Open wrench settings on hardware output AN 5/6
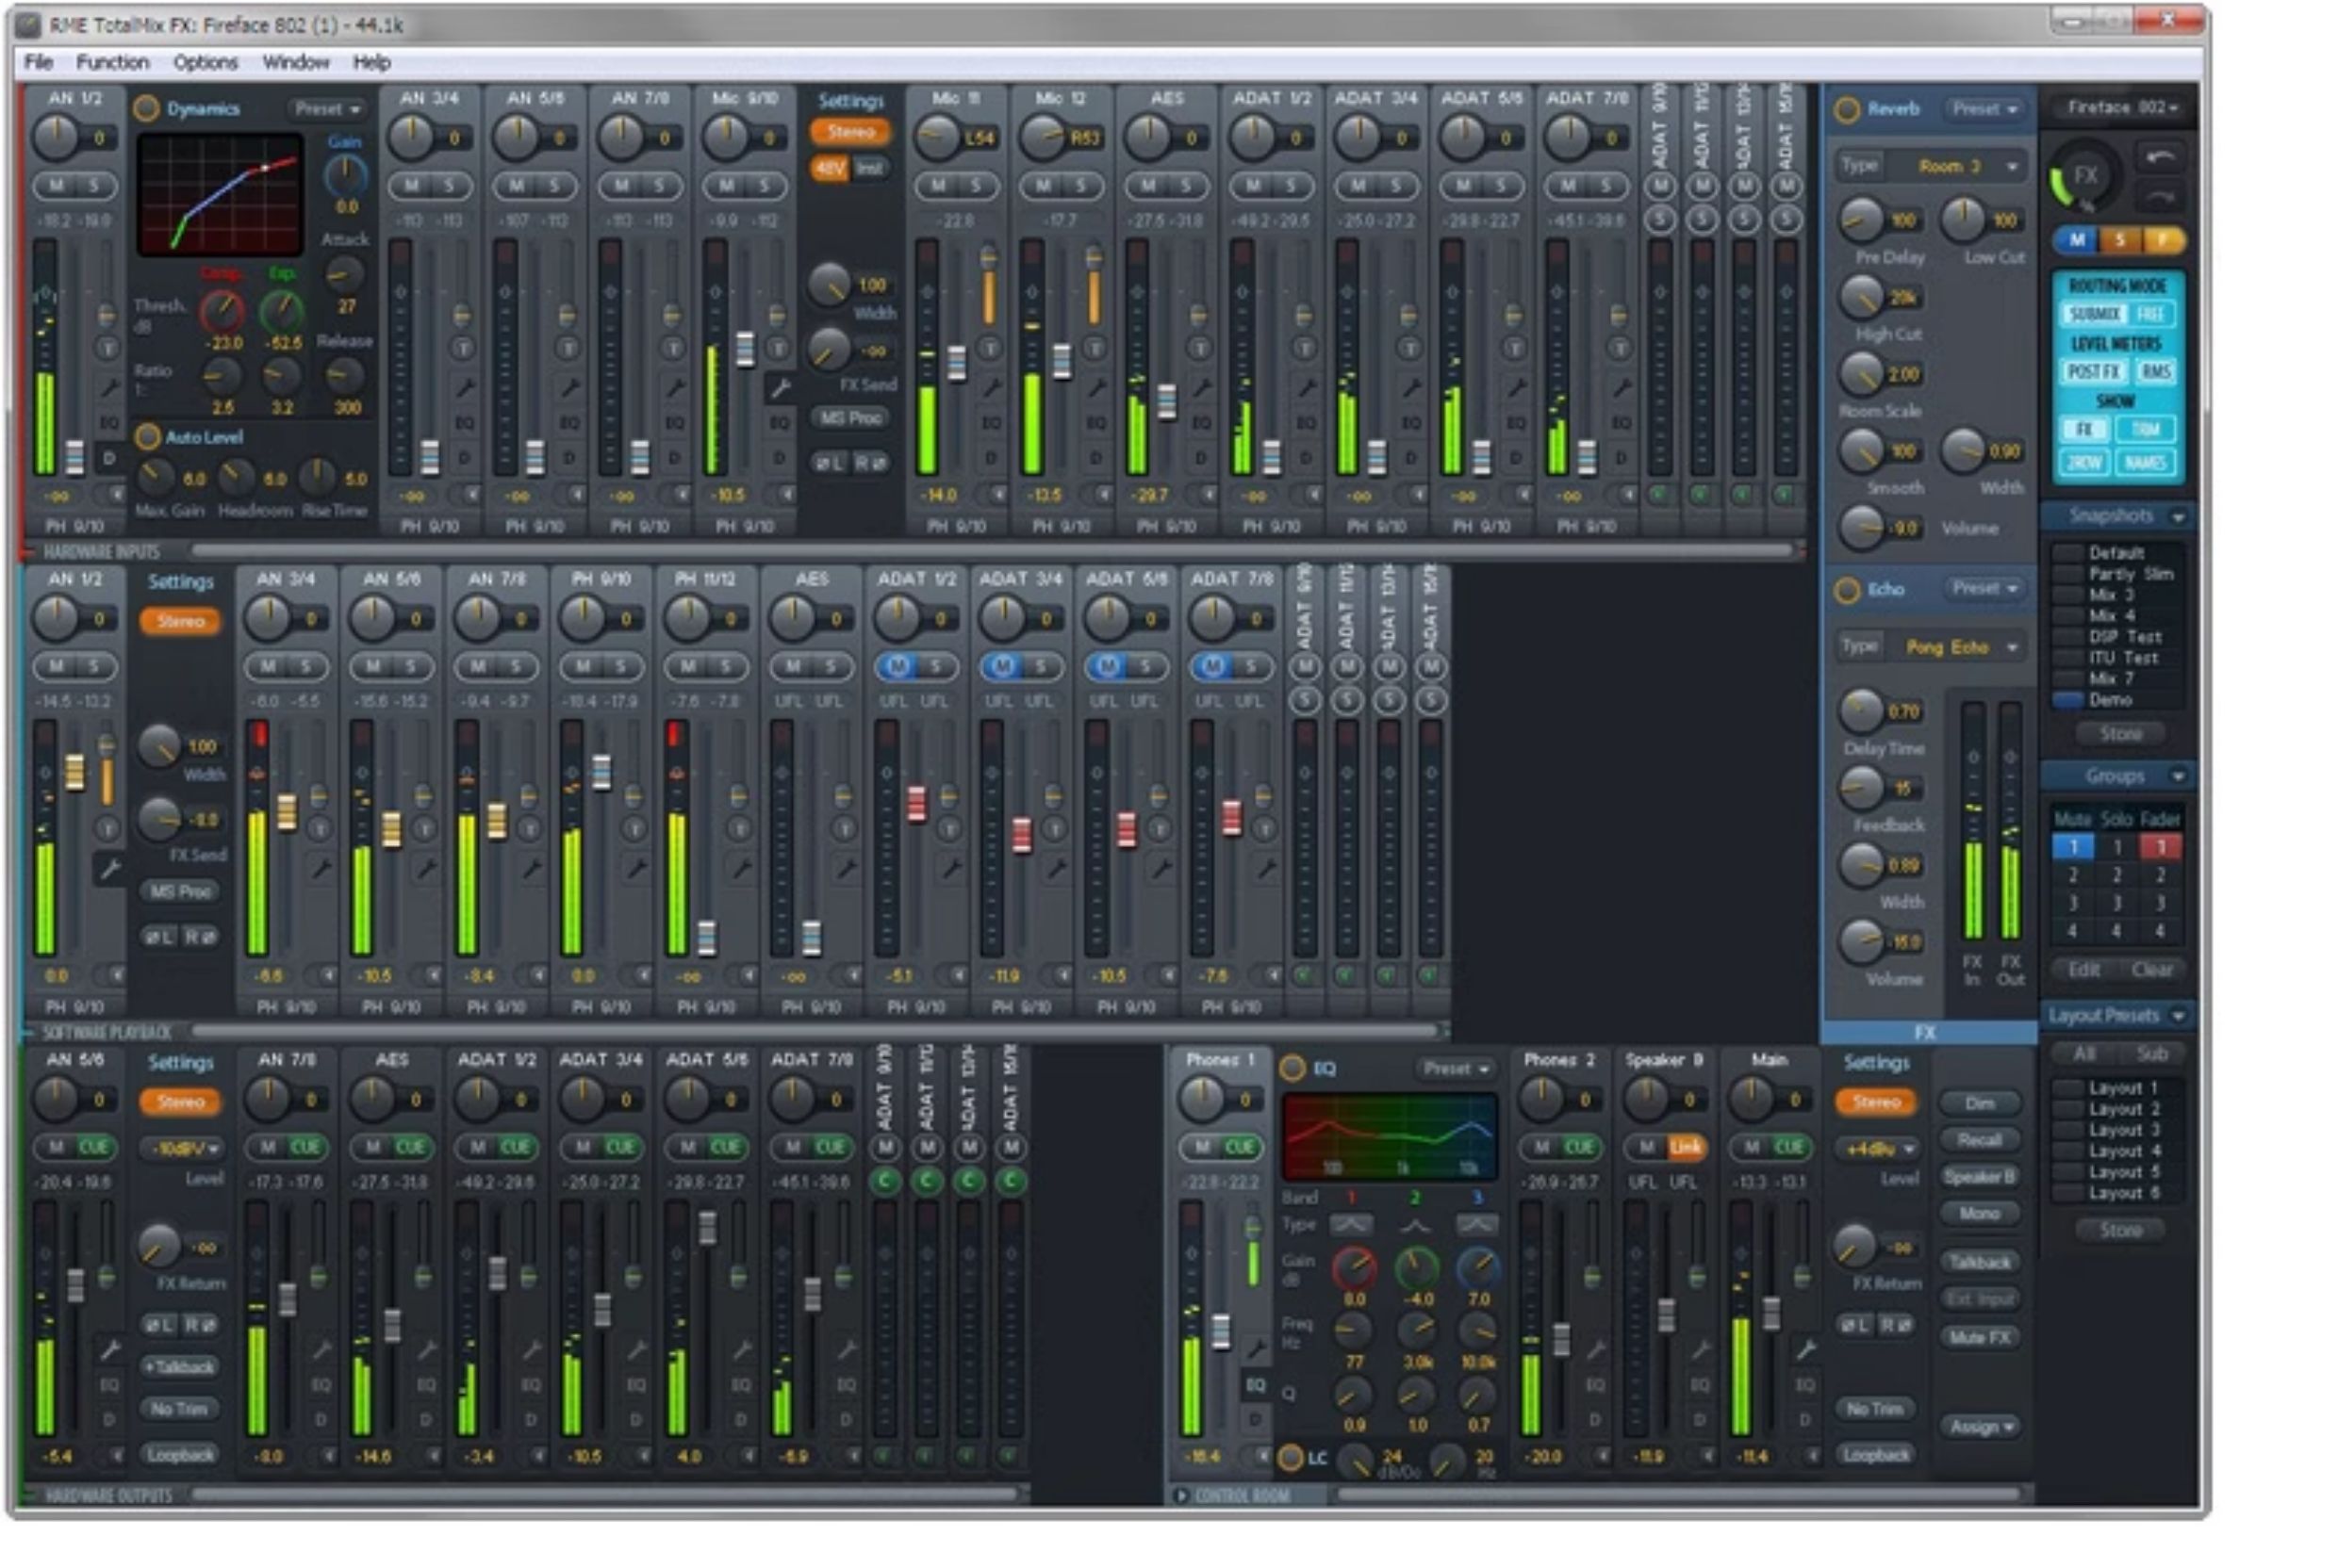 [x=109, y=1350]
